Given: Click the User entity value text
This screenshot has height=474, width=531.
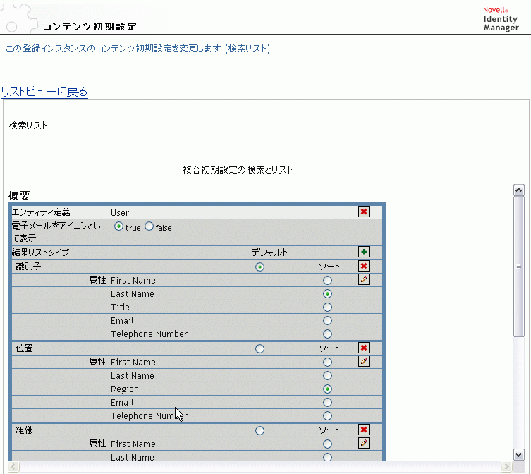Looking at the screenshot, I should tap(120, 213).
